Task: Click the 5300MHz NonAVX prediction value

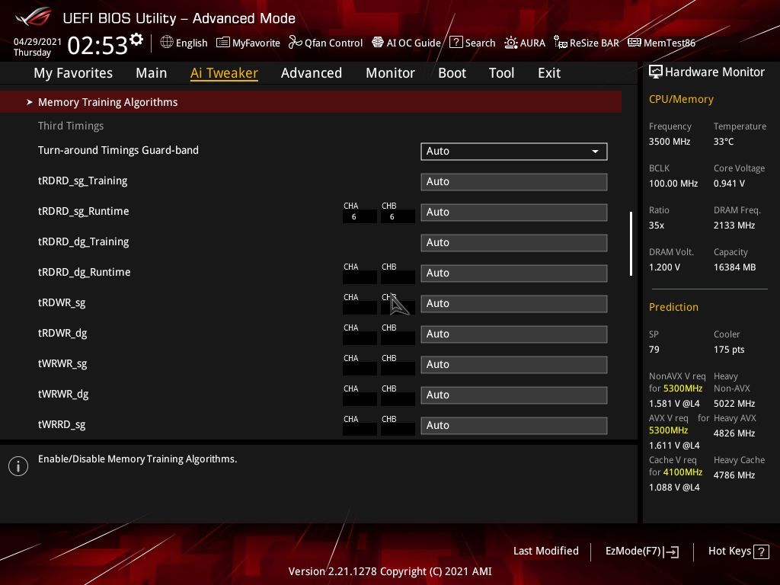Action: 682,388
